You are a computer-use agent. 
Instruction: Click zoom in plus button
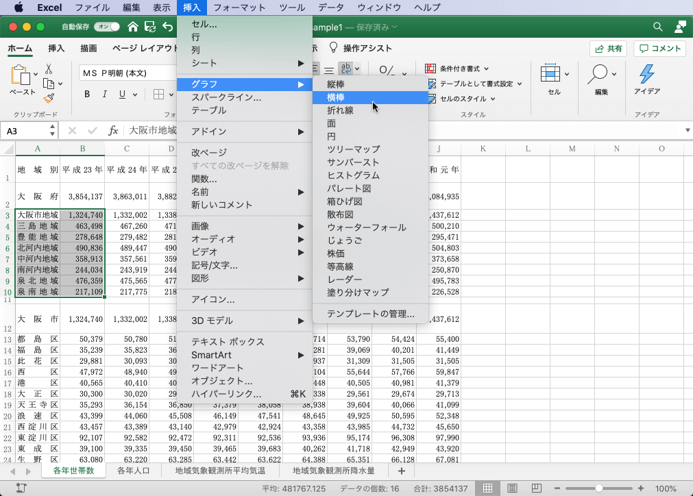[641, 488]
